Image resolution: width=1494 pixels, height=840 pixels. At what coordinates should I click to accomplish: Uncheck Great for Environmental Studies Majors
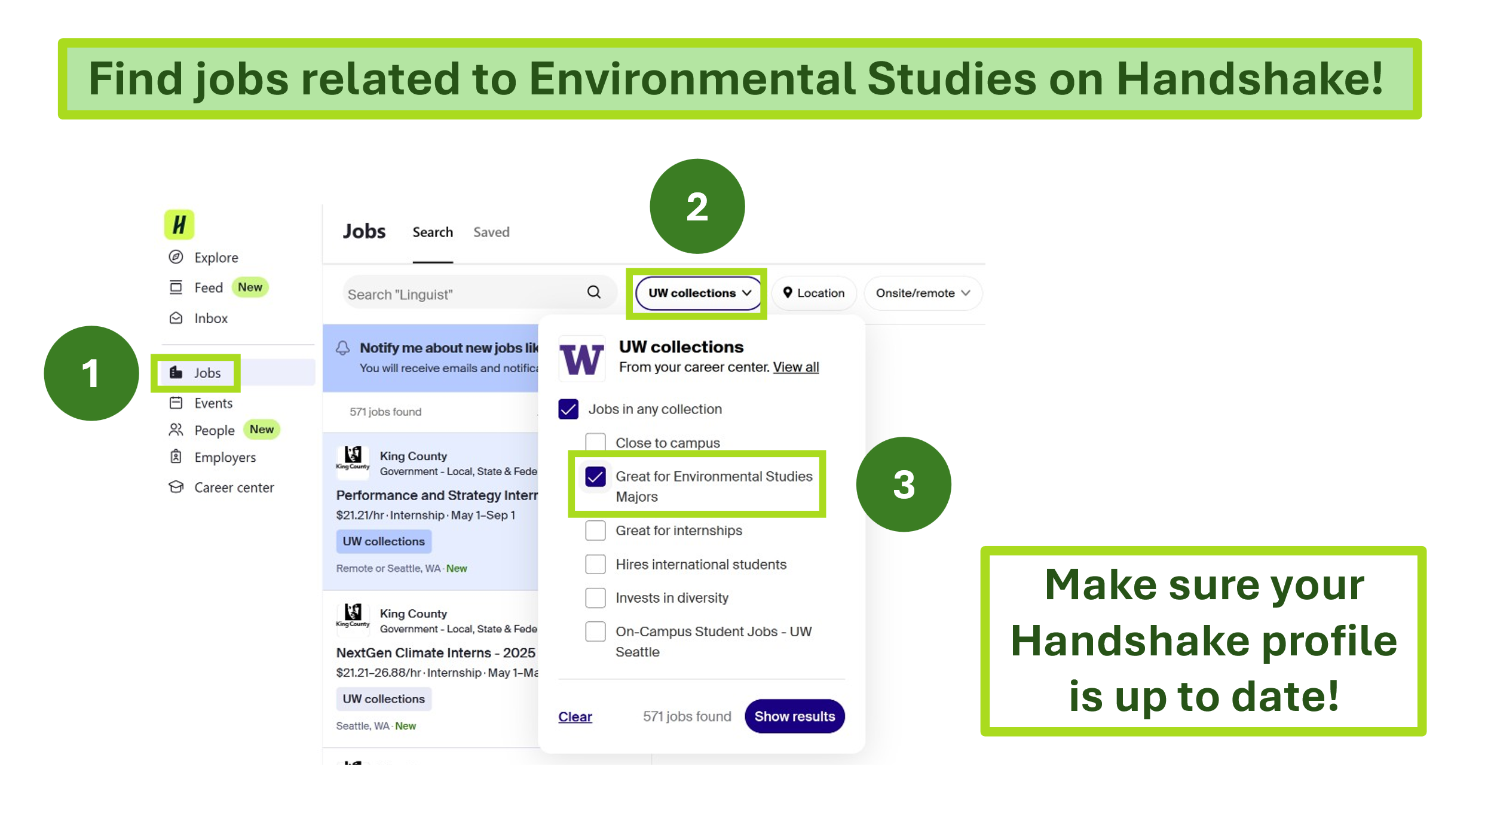pos(595,477)
